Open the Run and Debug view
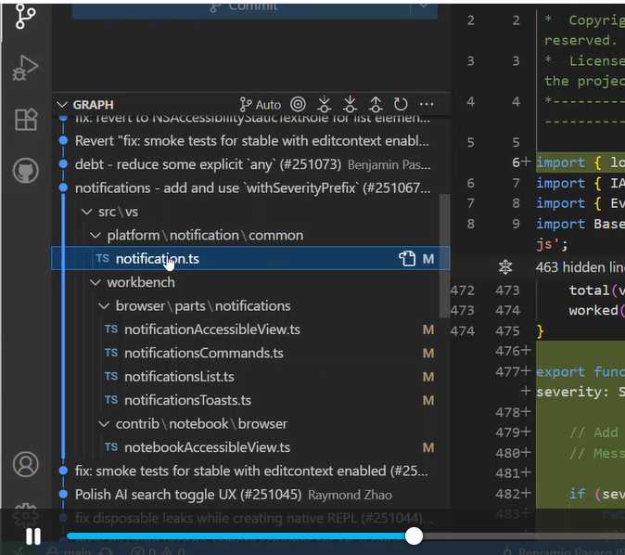 tap(26, 68)
